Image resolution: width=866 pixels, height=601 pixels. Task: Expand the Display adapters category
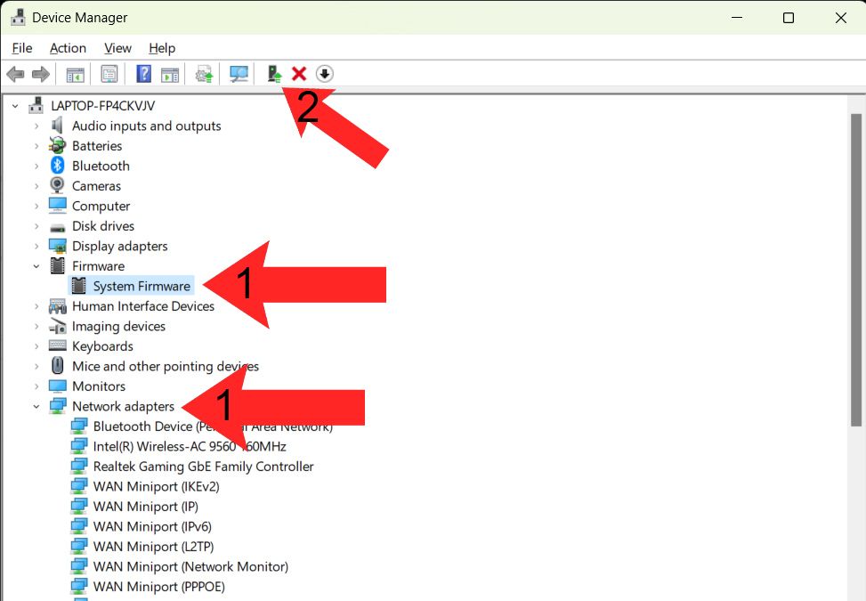(36, 247)
